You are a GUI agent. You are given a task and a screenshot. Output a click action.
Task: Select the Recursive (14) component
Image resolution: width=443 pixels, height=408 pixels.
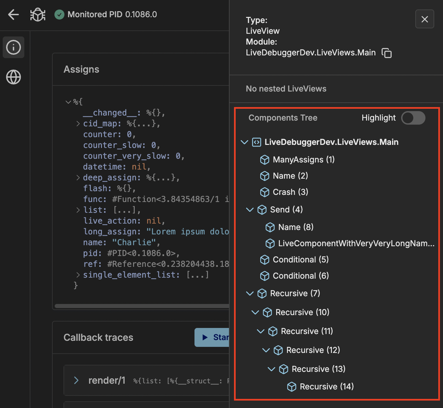click(327, 387)
